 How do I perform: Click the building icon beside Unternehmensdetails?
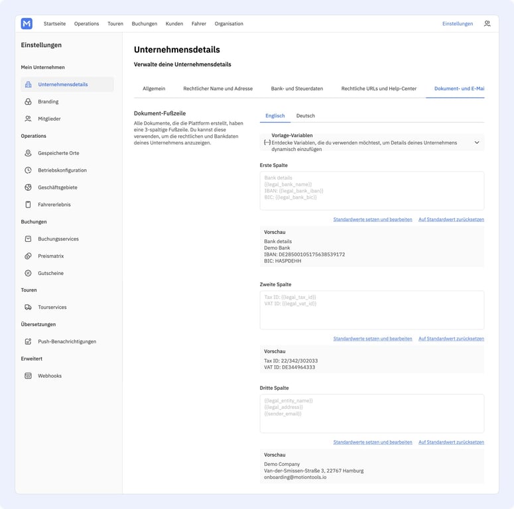pos(29,85)
